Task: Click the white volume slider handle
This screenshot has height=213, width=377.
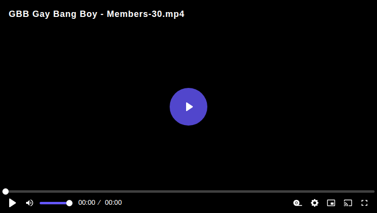Action: click(x=69, y=203)
